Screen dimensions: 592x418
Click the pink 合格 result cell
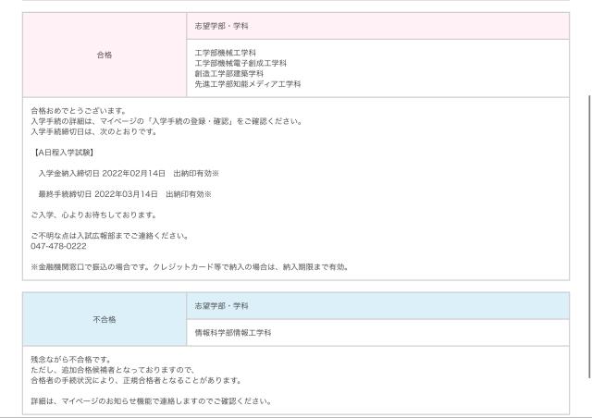104,55
